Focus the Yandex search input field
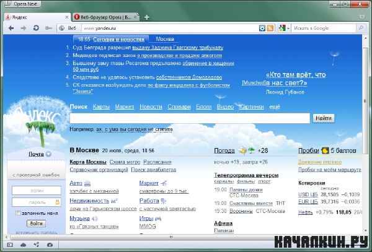Viewport: 372px width, 252px height. pos(190,118)
